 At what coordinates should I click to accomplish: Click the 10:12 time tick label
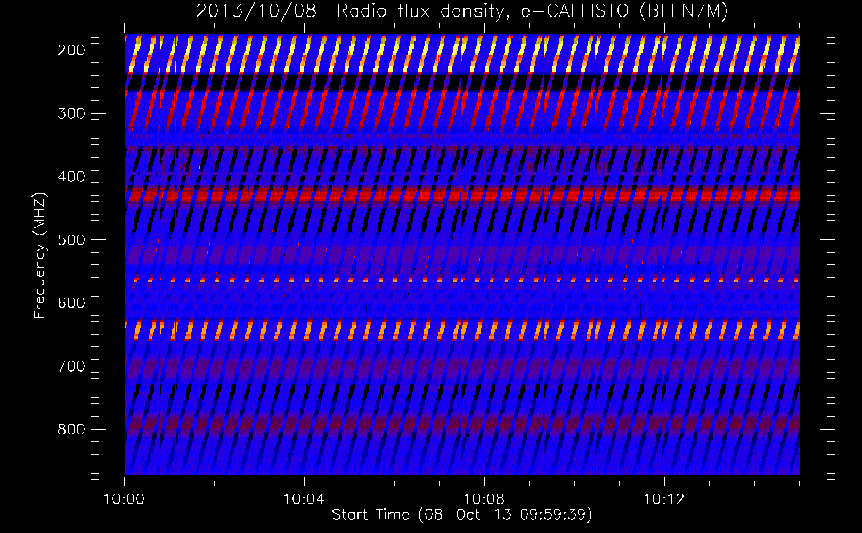[x=664, y=499]
